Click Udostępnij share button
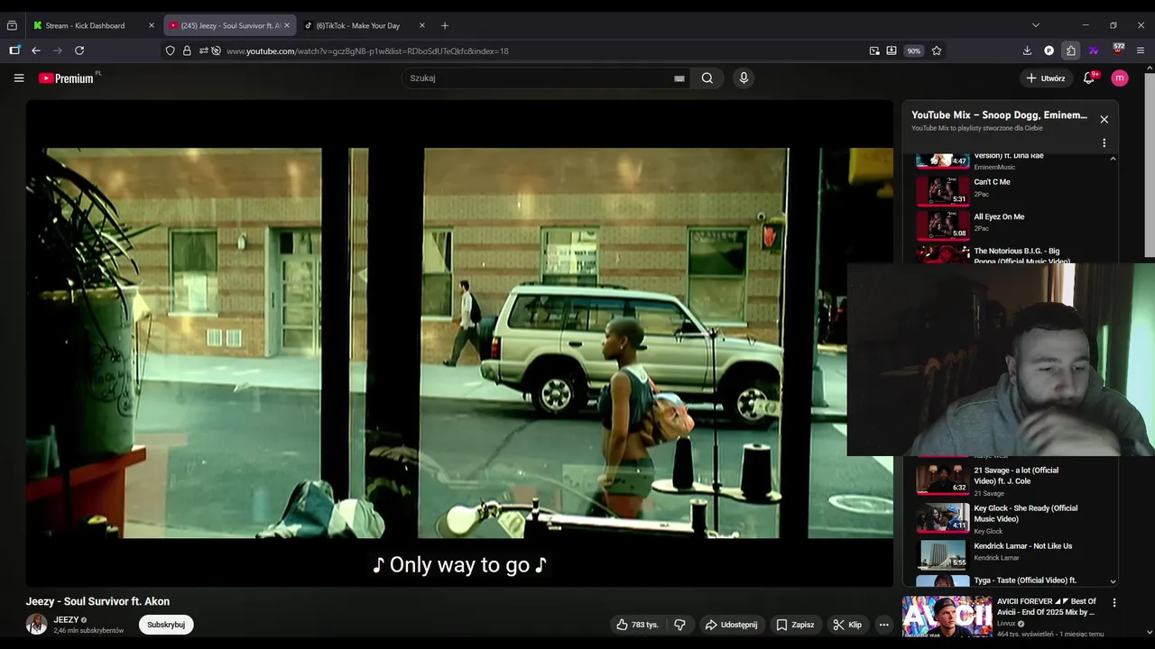 click(732, 625)
